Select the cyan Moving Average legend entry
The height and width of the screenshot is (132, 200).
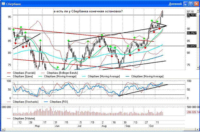pyautogui.click(x=101, y=76)
